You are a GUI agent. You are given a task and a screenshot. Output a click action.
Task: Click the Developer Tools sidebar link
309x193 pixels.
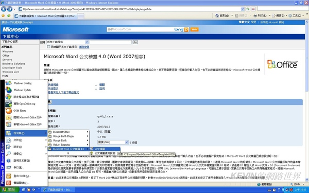tap(12, 68)
